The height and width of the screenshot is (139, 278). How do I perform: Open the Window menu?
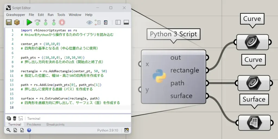[x=75, y=15]
